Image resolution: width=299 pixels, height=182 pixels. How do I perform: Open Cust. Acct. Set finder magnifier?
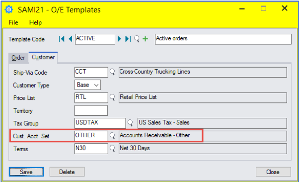(x=112, y=136)
